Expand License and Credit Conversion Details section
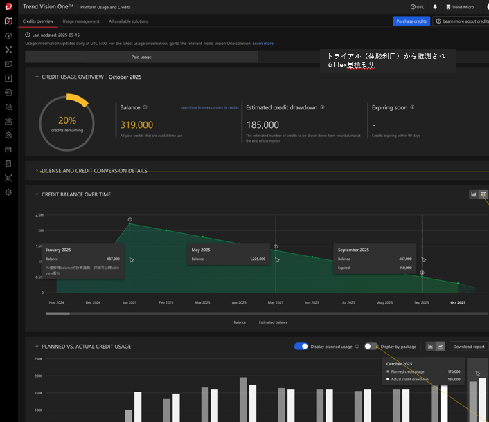This screenshot has width=489, height=422. click(37, 171)
